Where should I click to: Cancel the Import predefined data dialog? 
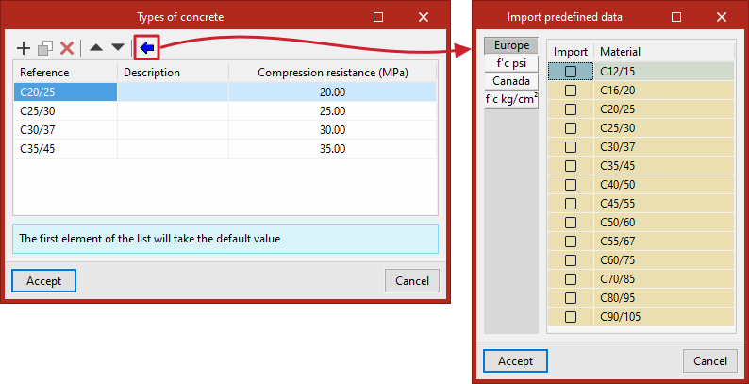(709, 361)
